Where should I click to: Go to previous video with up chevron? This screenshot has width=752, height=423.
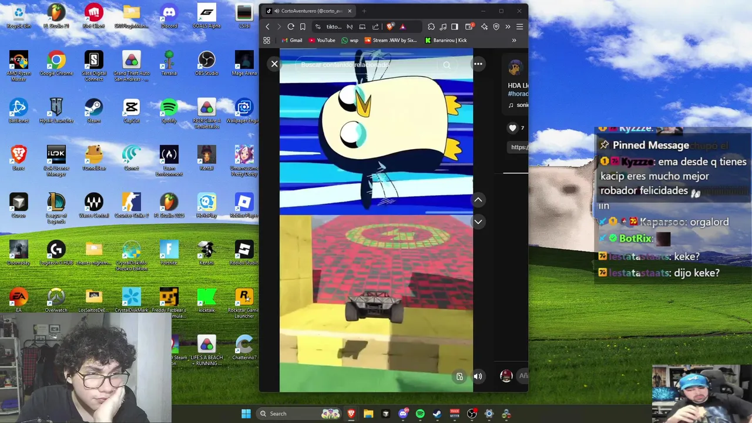point(478,200)
